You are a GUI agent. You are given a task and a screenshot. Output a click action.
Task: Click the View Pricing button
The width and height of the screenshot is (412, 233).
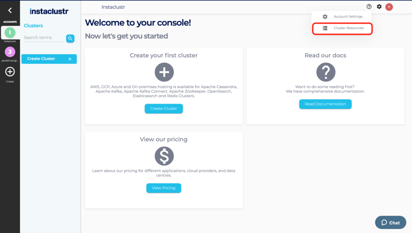[x=163, y=188]
